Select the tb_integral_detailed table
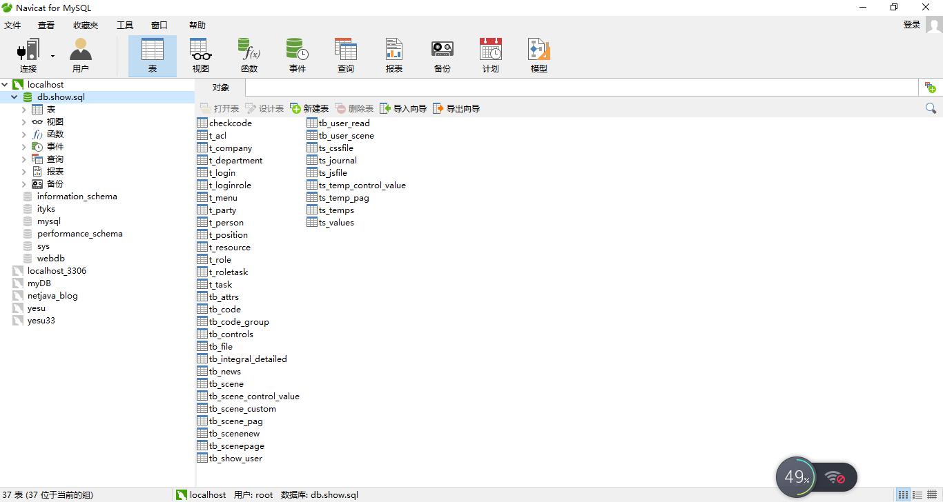 click(242, 359)
